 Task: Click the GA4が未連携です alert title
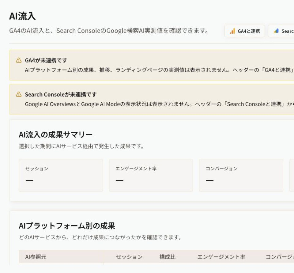tap(46, 60)
